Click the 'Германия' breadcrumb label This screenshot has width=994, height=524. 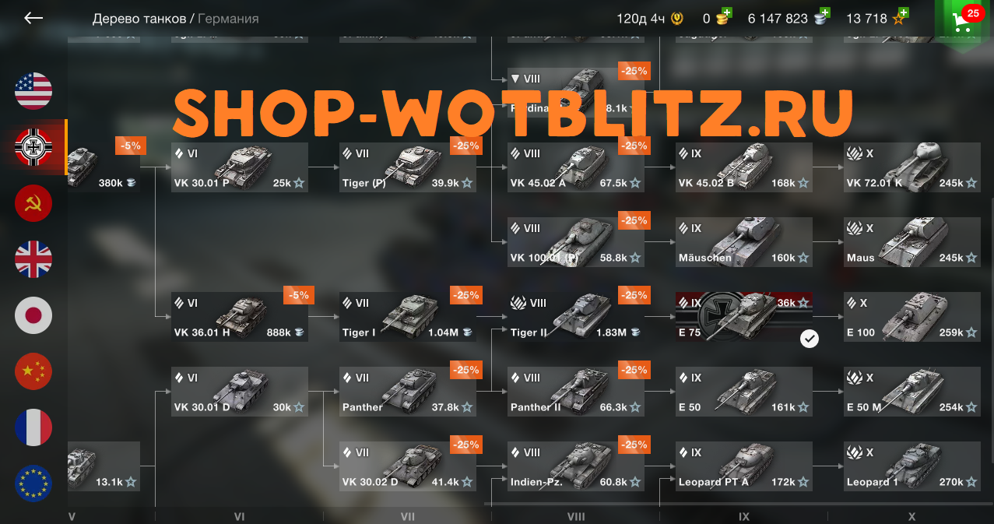coord(228,18)
